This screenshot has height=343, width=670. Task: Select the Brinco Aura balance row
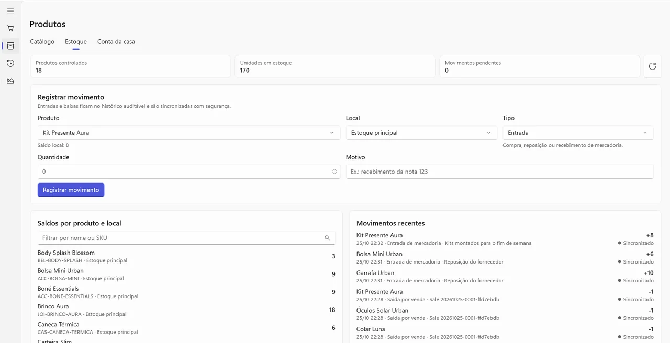coord(186,310)
